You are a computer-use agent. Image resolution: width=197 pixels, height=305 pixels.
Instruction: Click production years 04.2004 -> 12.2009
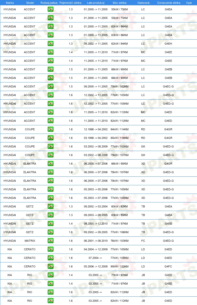96,249
